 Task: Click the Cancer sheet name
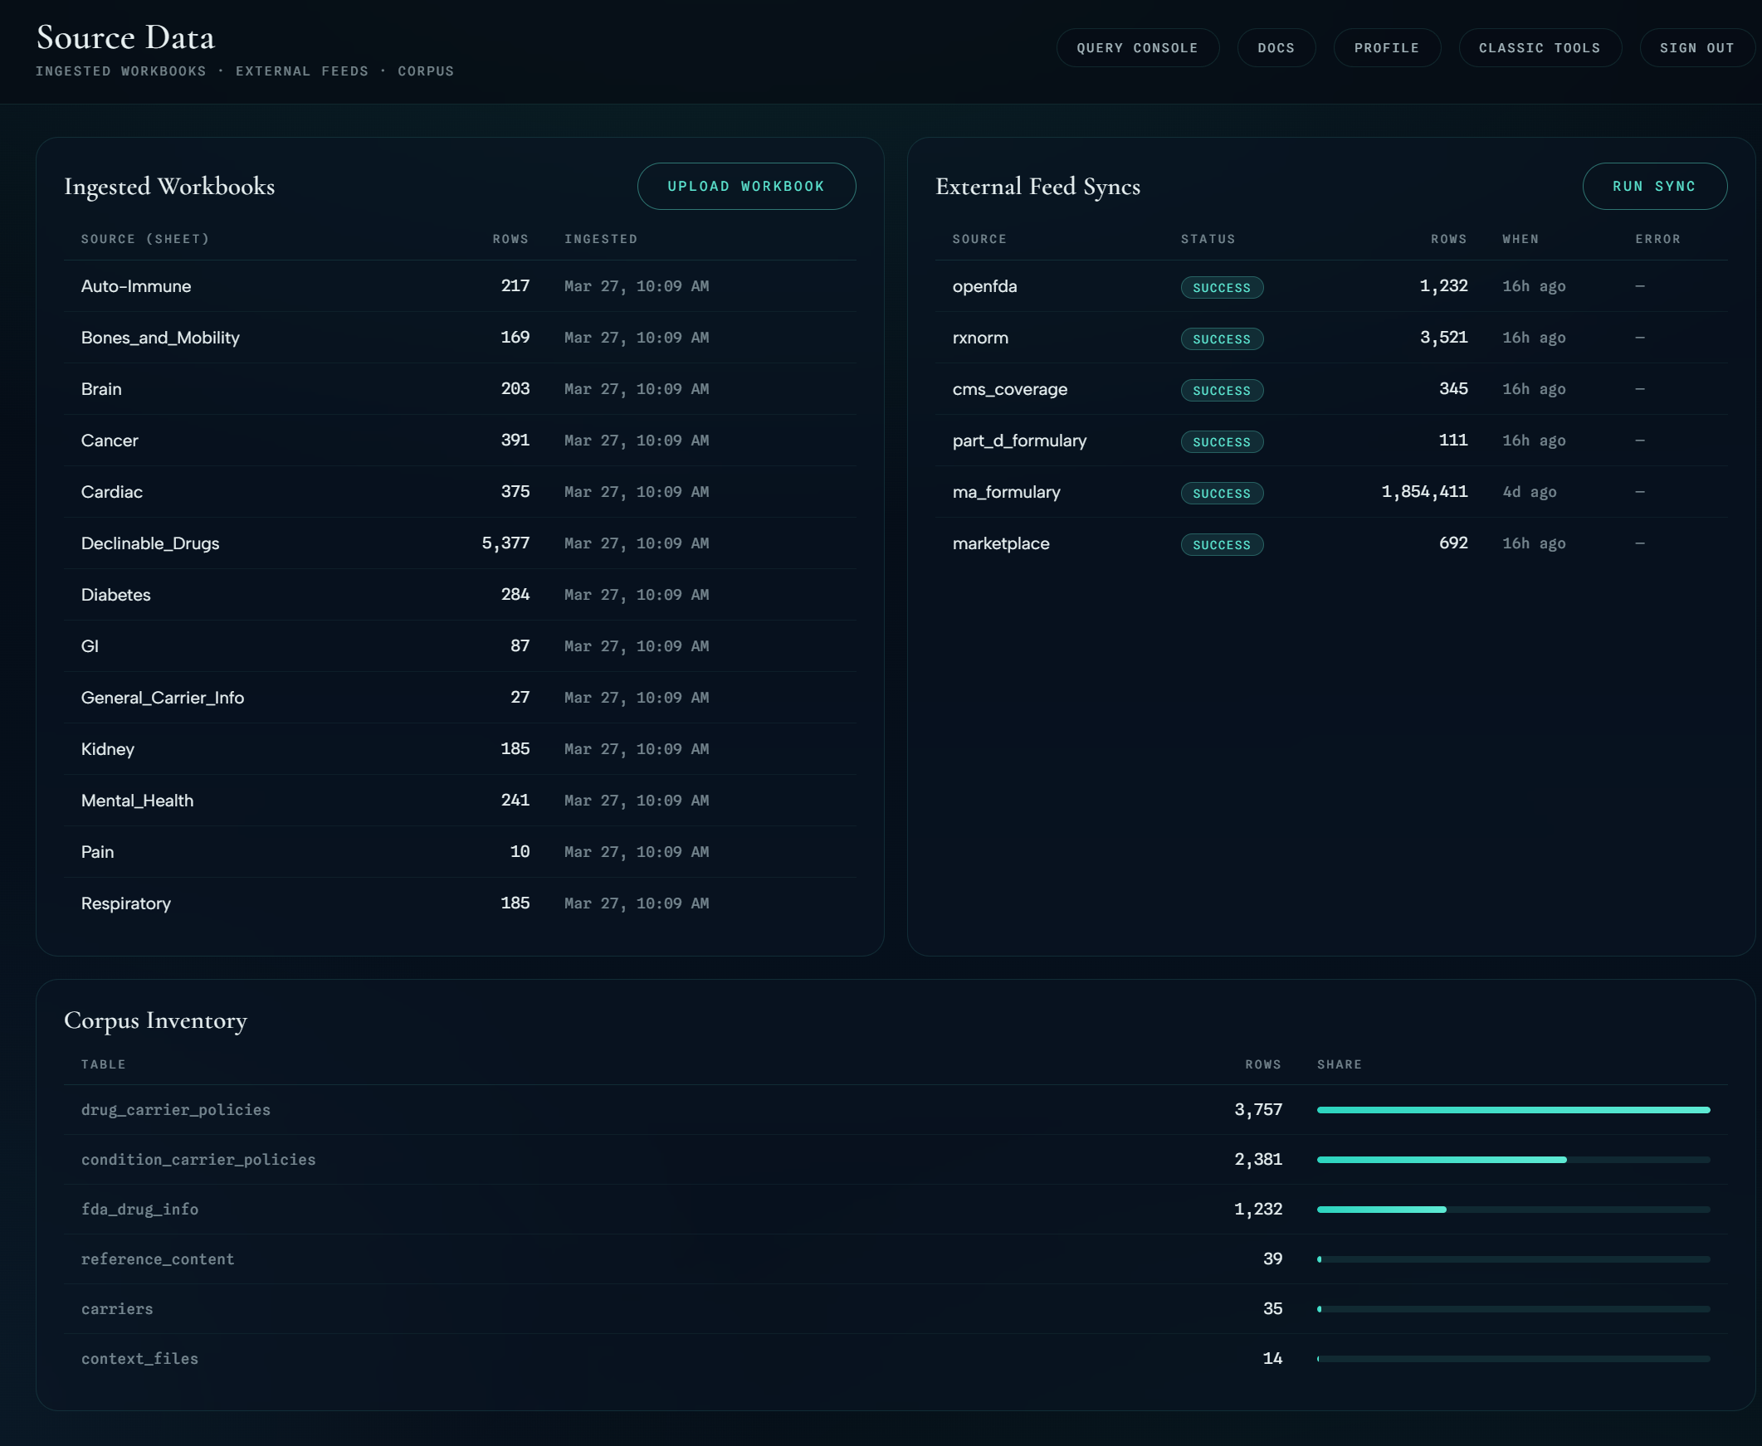pyautogui.click(x=109, y=441)
